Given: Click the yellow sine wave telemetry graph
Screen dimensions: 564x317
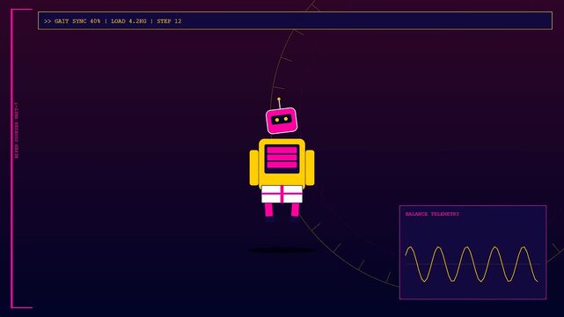Looking at the screenshot, I should point(472,264).
